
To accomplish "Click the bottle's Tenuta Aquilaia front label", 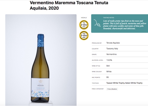I will point(40,88).
